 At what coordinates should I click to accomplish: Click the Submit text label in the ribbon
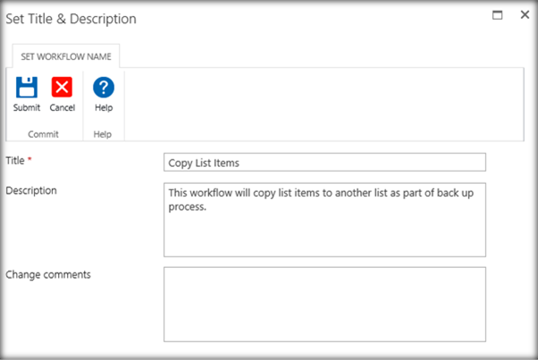point(27,108)
